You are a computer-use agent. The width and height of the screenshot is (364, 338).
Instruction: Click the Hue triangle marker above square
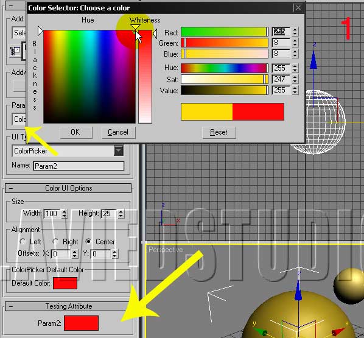tap(135, 27)
